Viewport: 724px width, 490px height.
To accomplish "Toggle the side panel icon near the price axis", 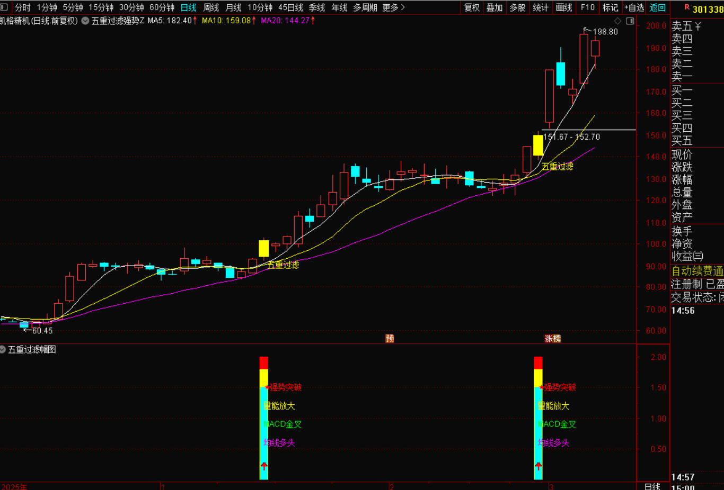I will 630,21.
